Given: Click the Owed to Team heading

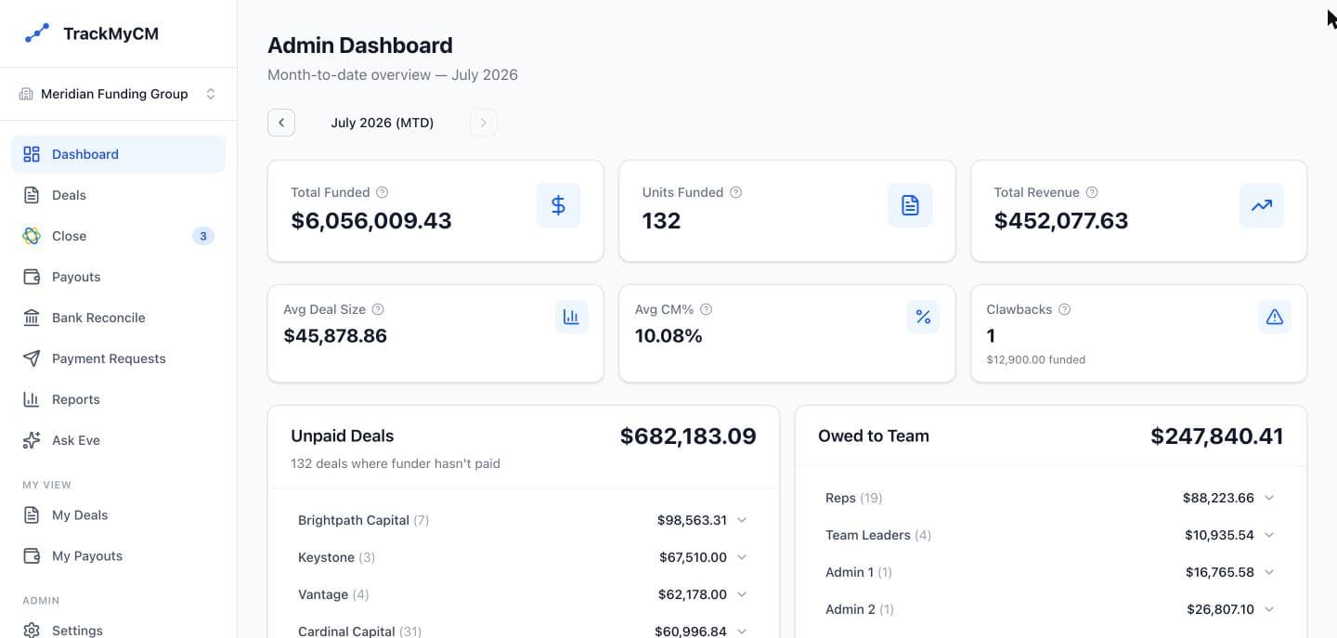Looking at the screenshot, I should point(874,436).
